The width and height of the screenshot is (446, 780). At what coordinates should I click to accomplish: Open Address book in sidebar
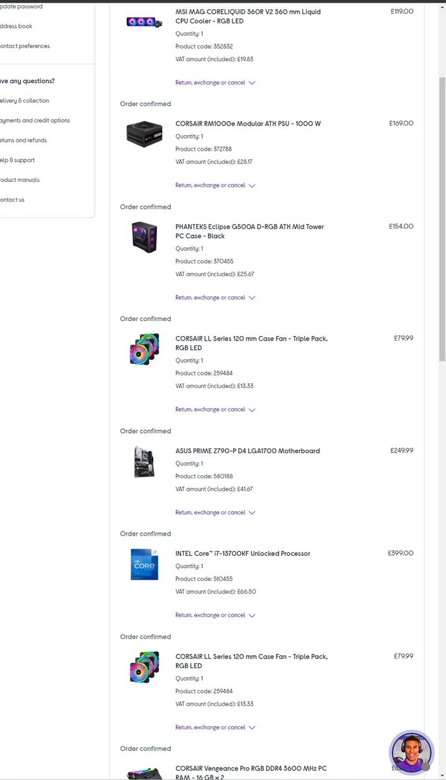click(x=16, y=26)
